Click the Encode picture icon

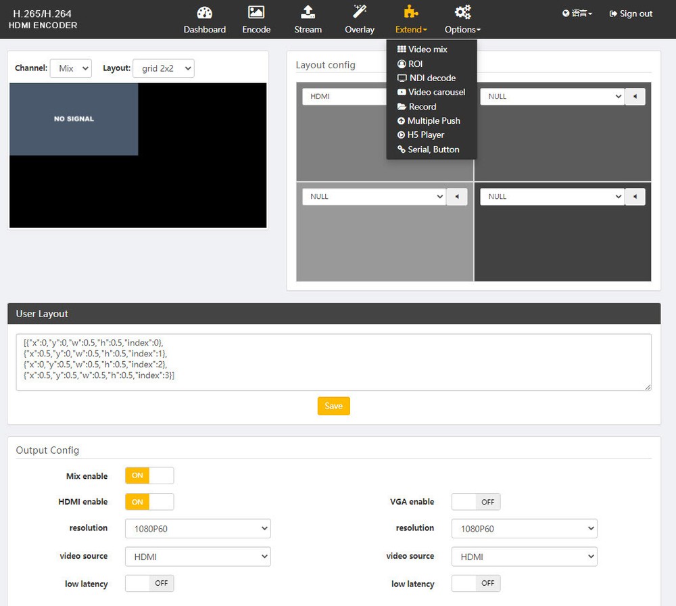tap(256, 12)
